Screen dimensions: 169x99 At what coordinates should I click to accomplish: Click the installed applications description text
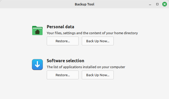86,67
